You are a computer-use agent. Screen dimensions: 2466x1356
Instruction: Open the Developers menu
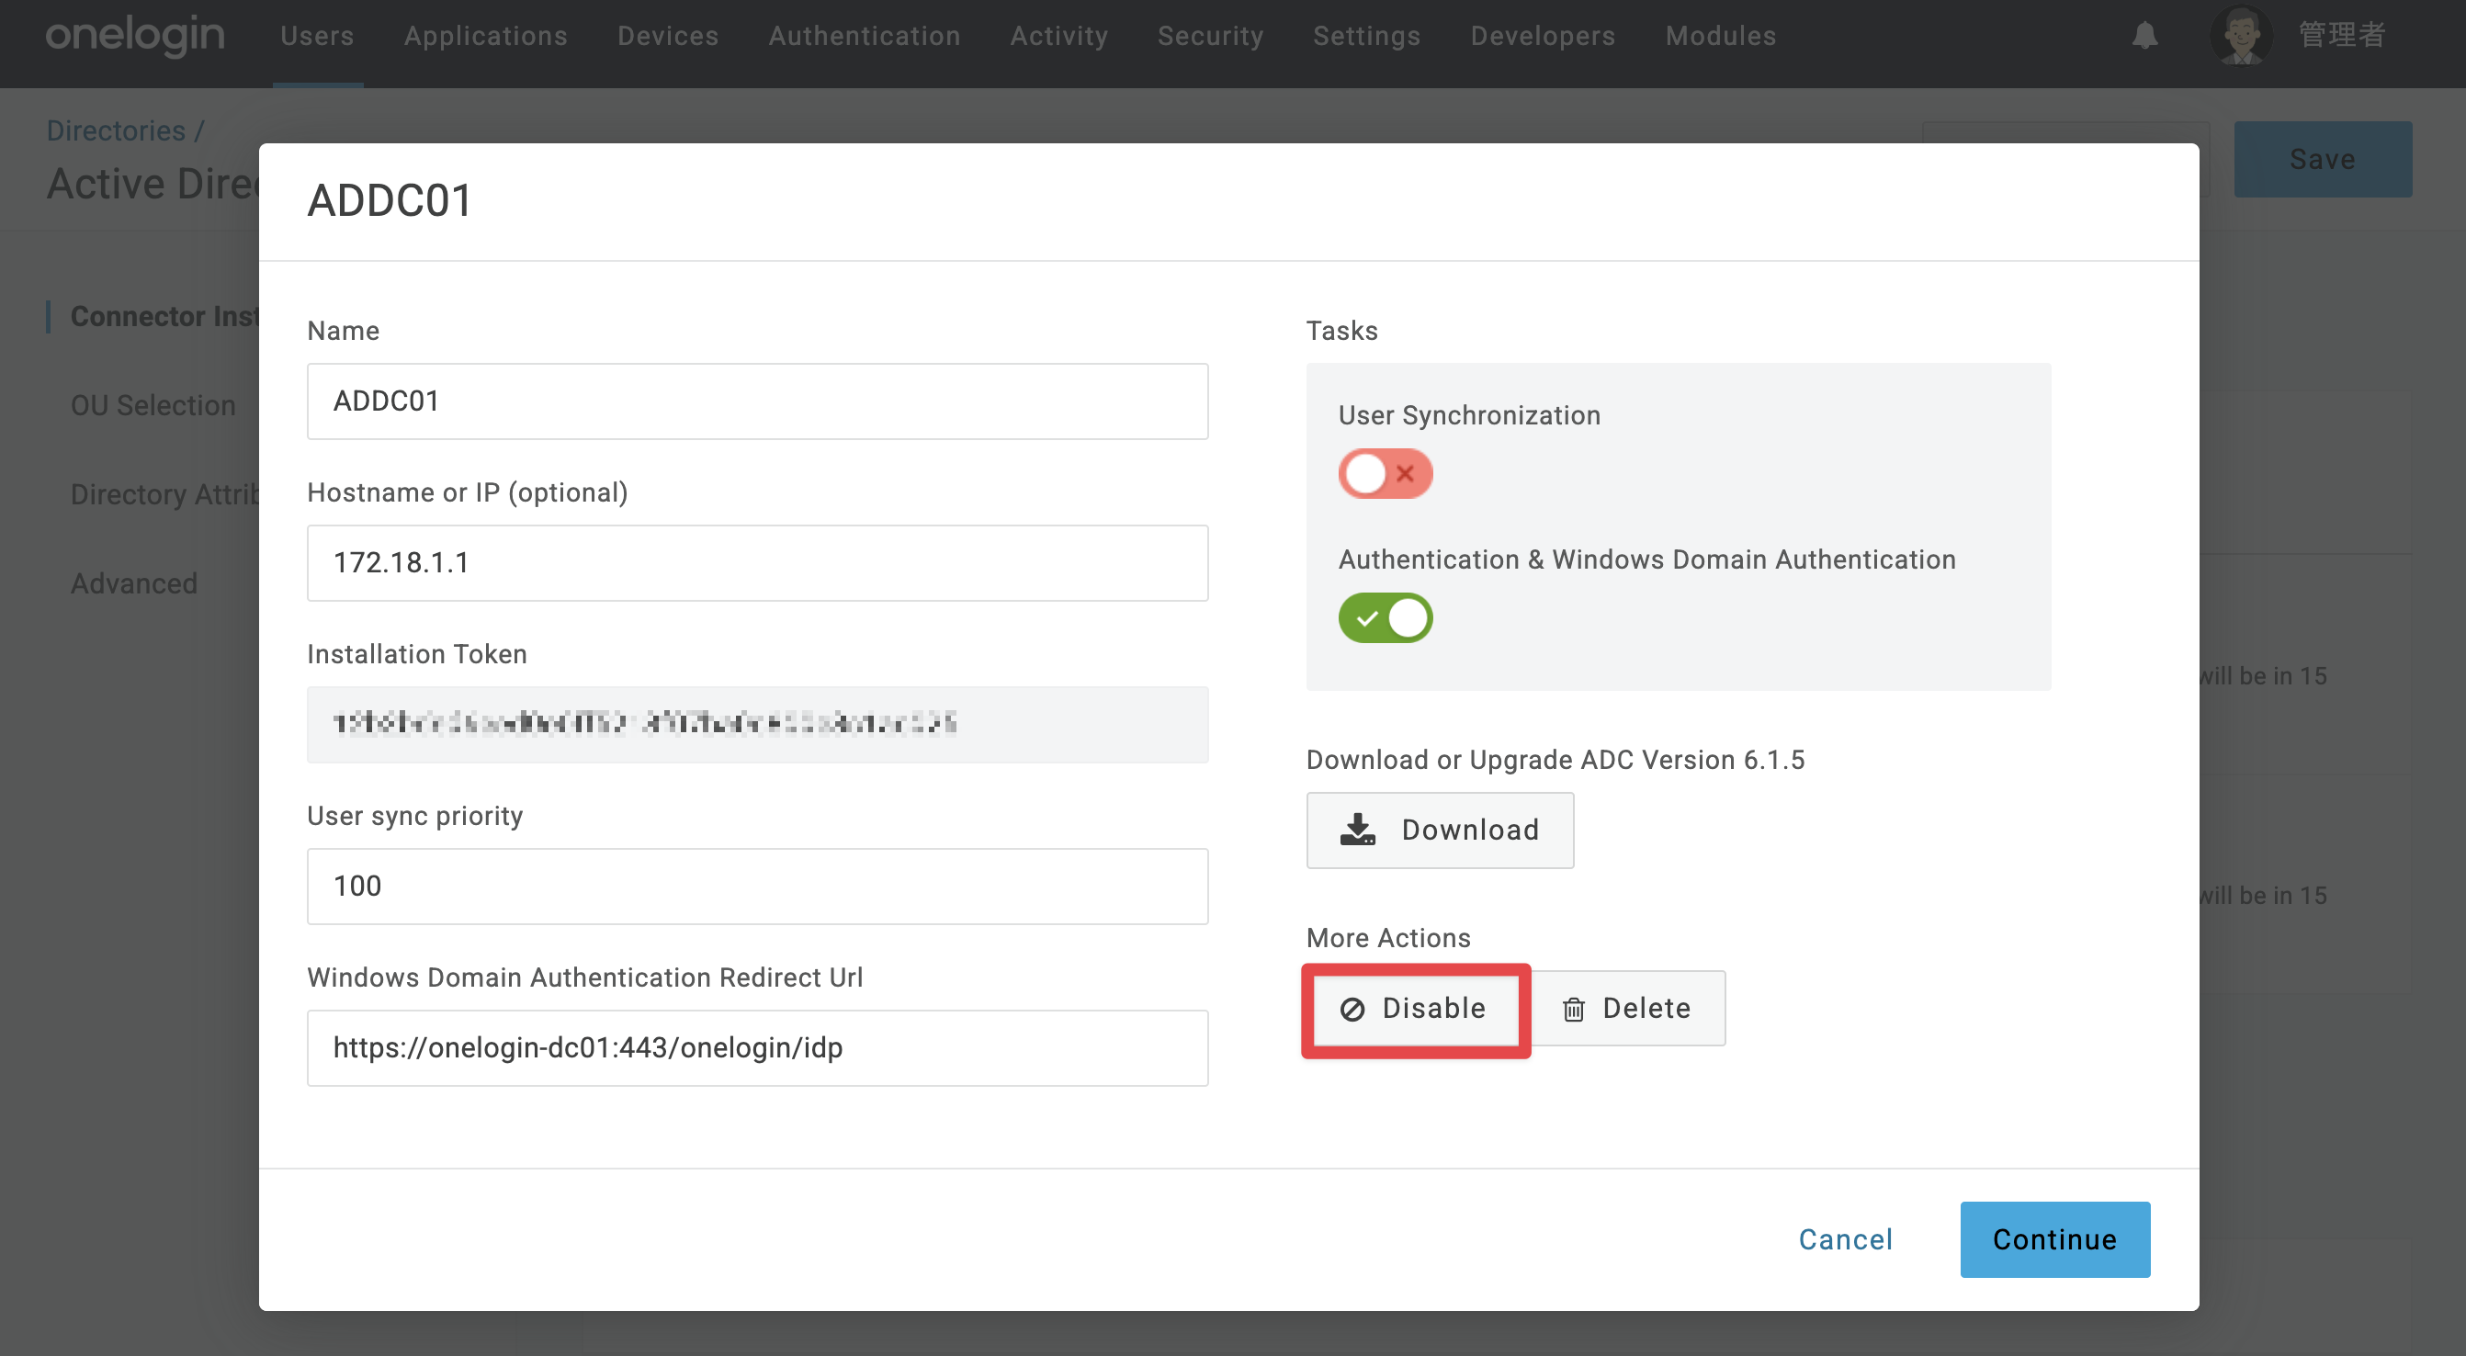1543,37
